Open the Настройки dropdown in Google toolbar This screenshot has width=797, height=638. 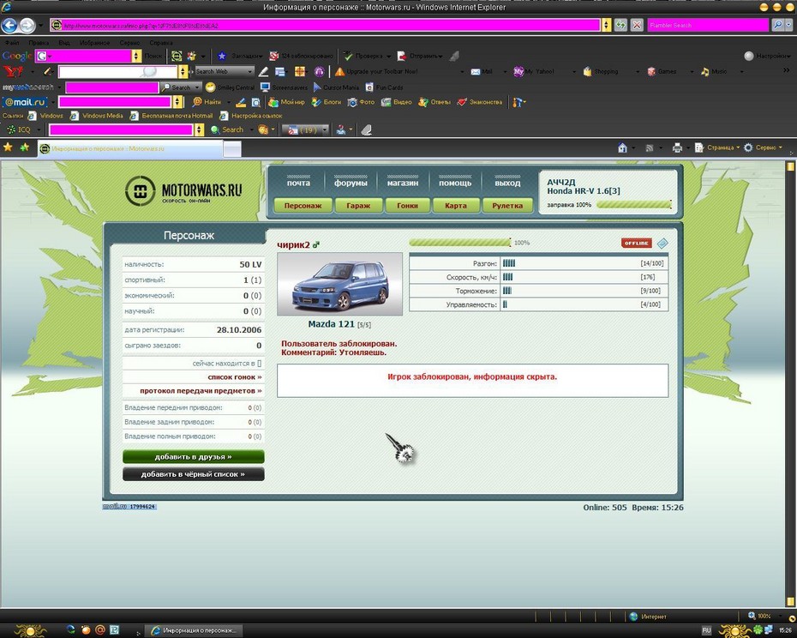click(x=768, y=56)
